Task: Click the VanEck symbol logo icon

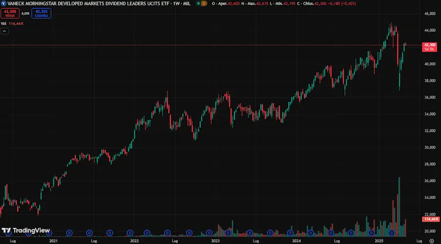Action: (x=3, y=3)
